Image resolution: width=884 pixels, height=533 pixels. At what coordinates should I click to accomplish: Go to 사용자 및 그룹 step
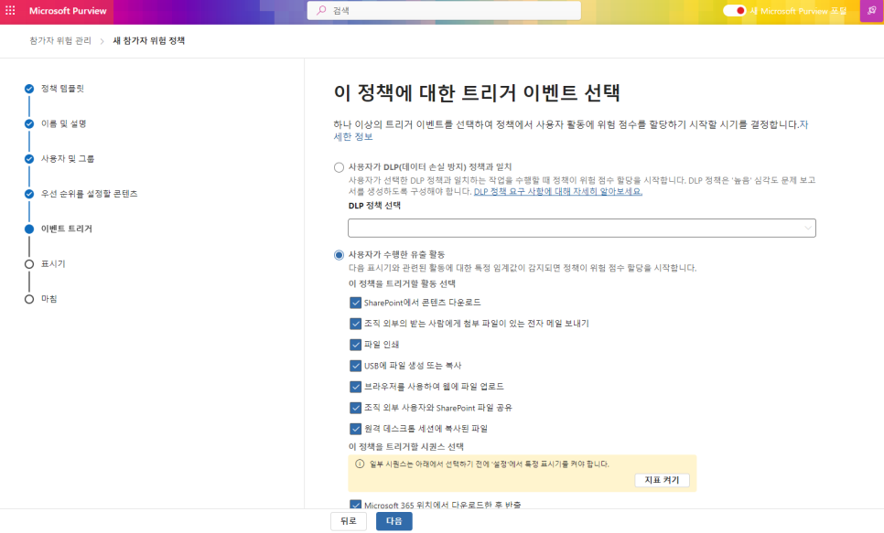68,159
